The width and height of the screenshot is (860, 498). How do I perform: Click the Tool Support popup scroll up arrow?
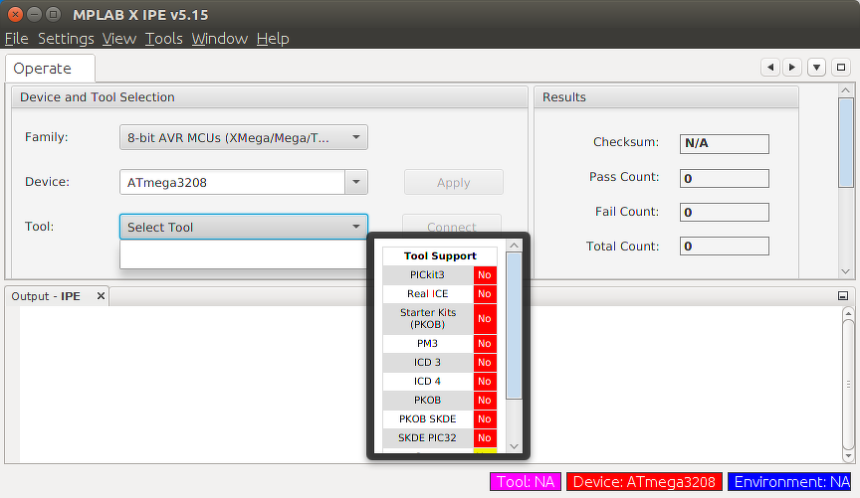coord(514,246)
